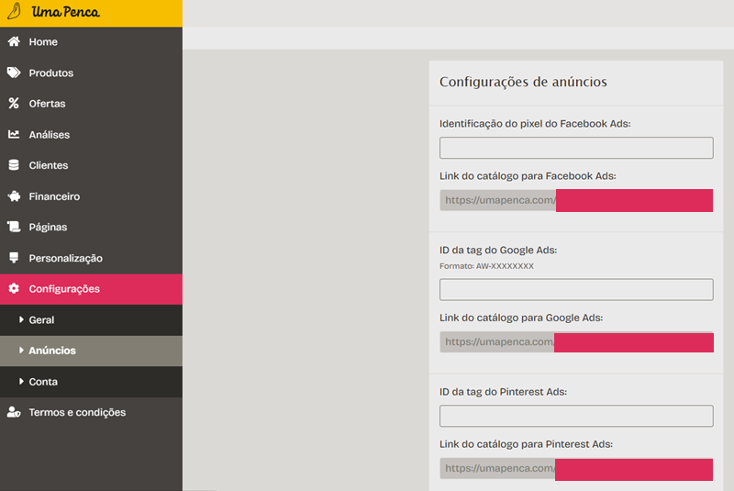Image resolution: width=734 pixels, height=491 pixels.
Task: Click the Análises chart icon
Action: point(14,134)
